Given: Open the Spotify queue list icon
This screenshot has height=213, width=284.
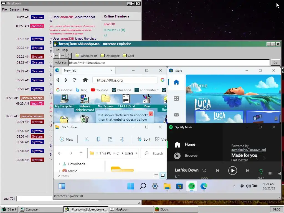Looking at the screenshot, I should 270,174.
